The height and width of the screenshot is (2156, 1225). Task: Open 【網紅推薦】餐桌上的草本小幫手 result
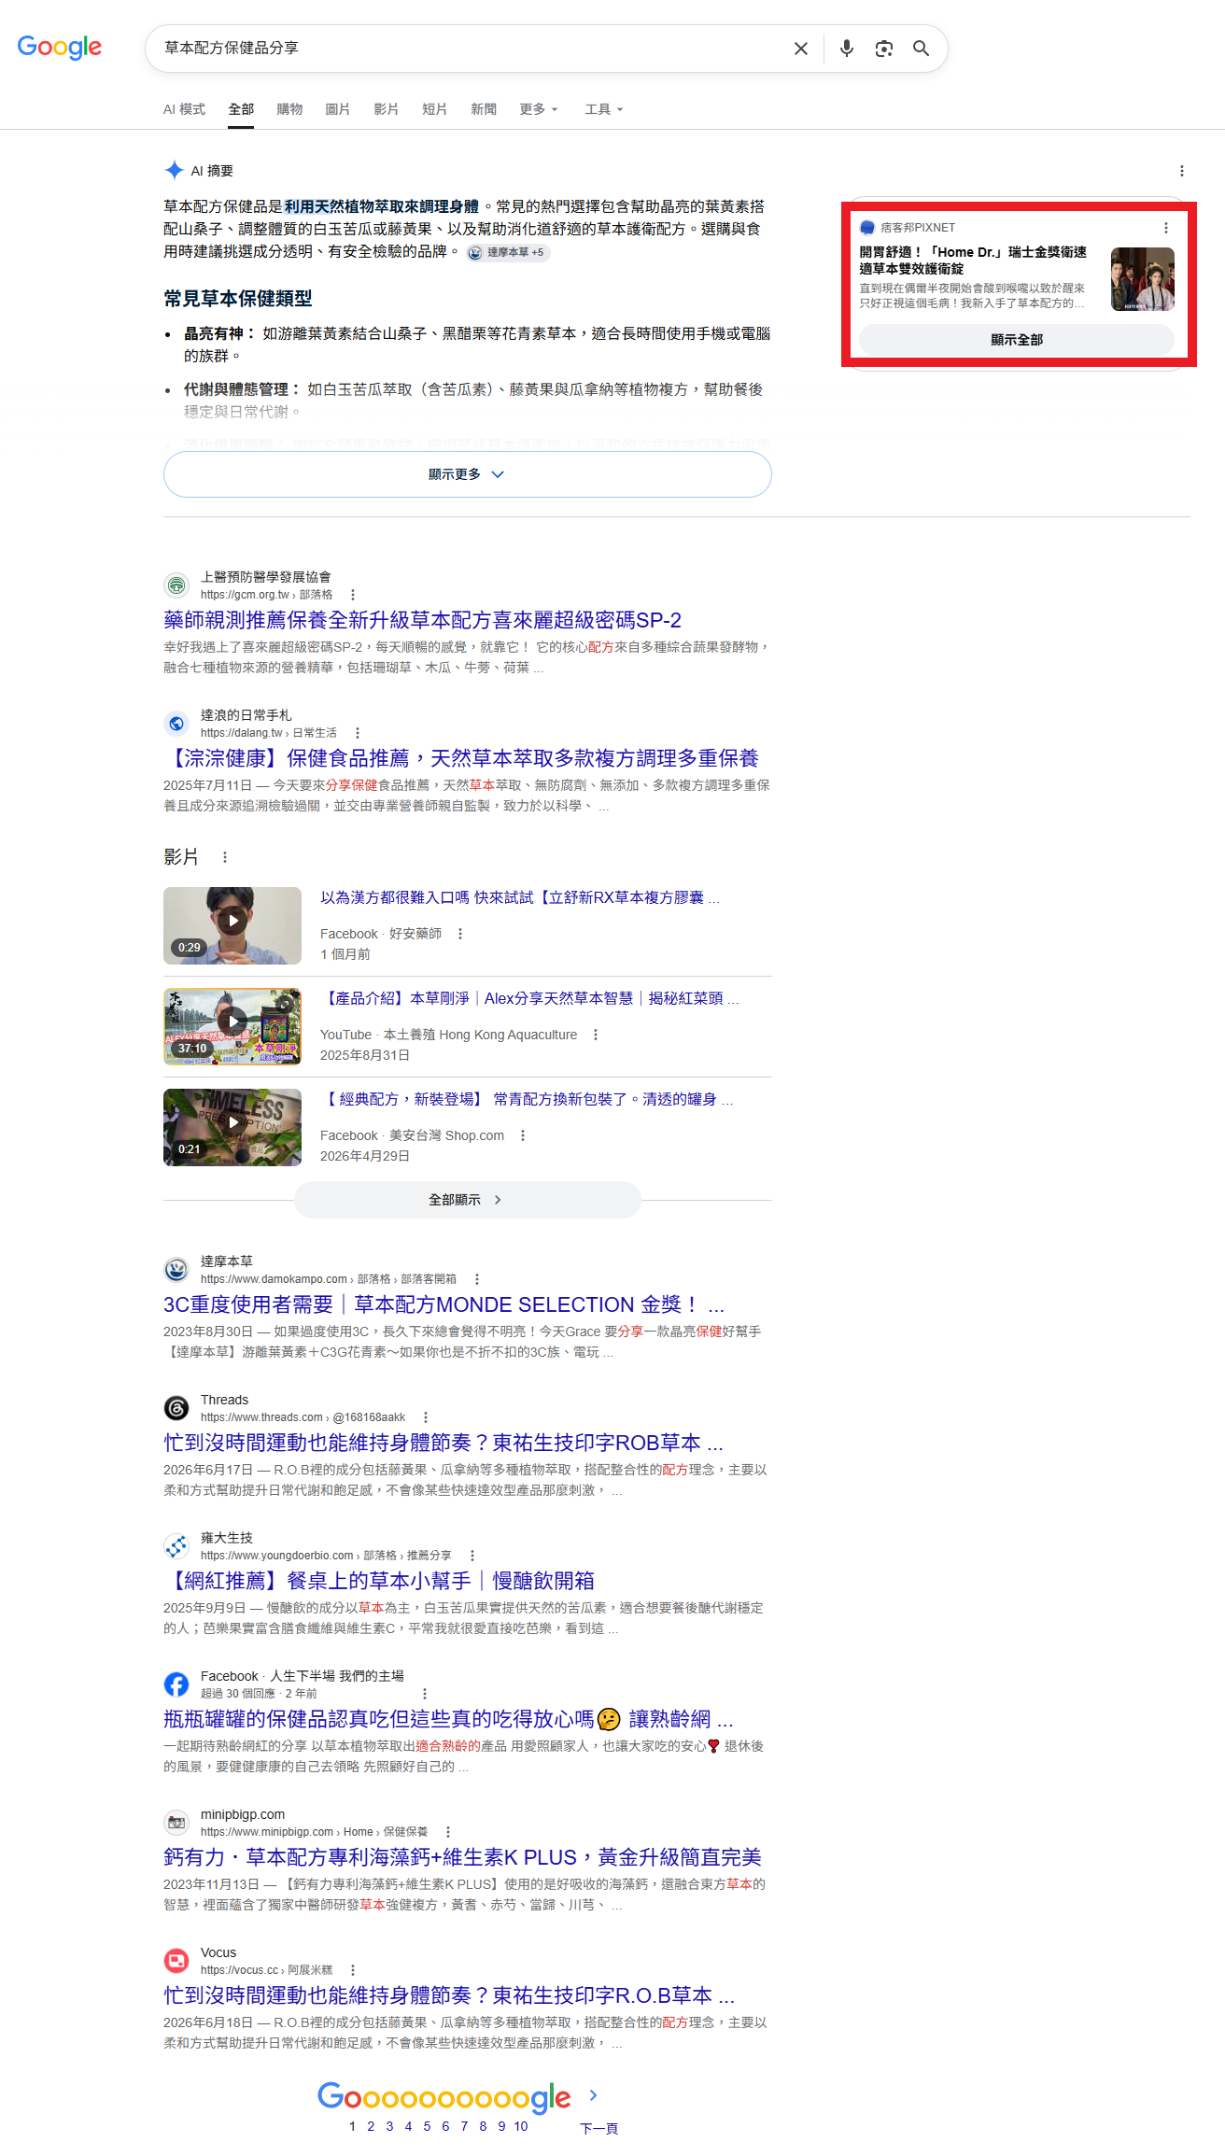pos(379,1581)
